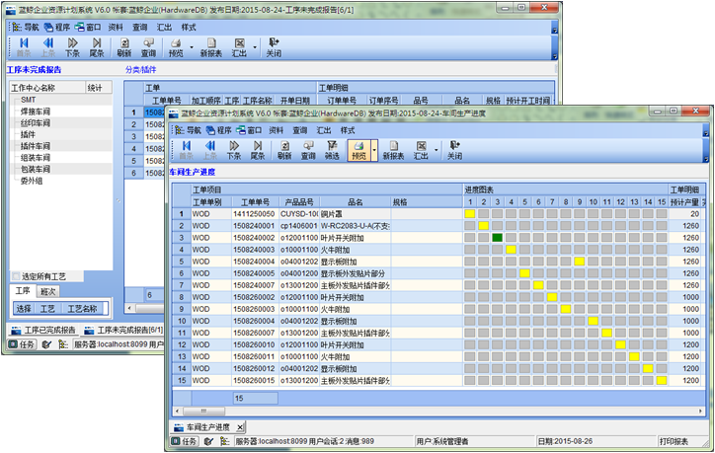Open 资料 menu in the back window

116,28
